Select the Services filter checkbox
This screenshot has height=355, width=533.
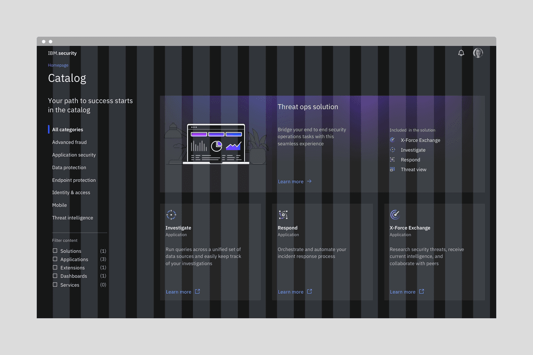55,285
